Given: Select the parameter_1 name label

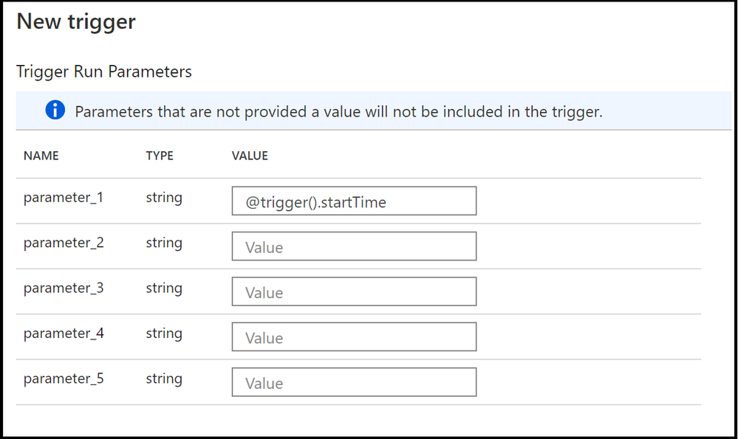Looking at the screenshot, I should click(x=64, y=198).
